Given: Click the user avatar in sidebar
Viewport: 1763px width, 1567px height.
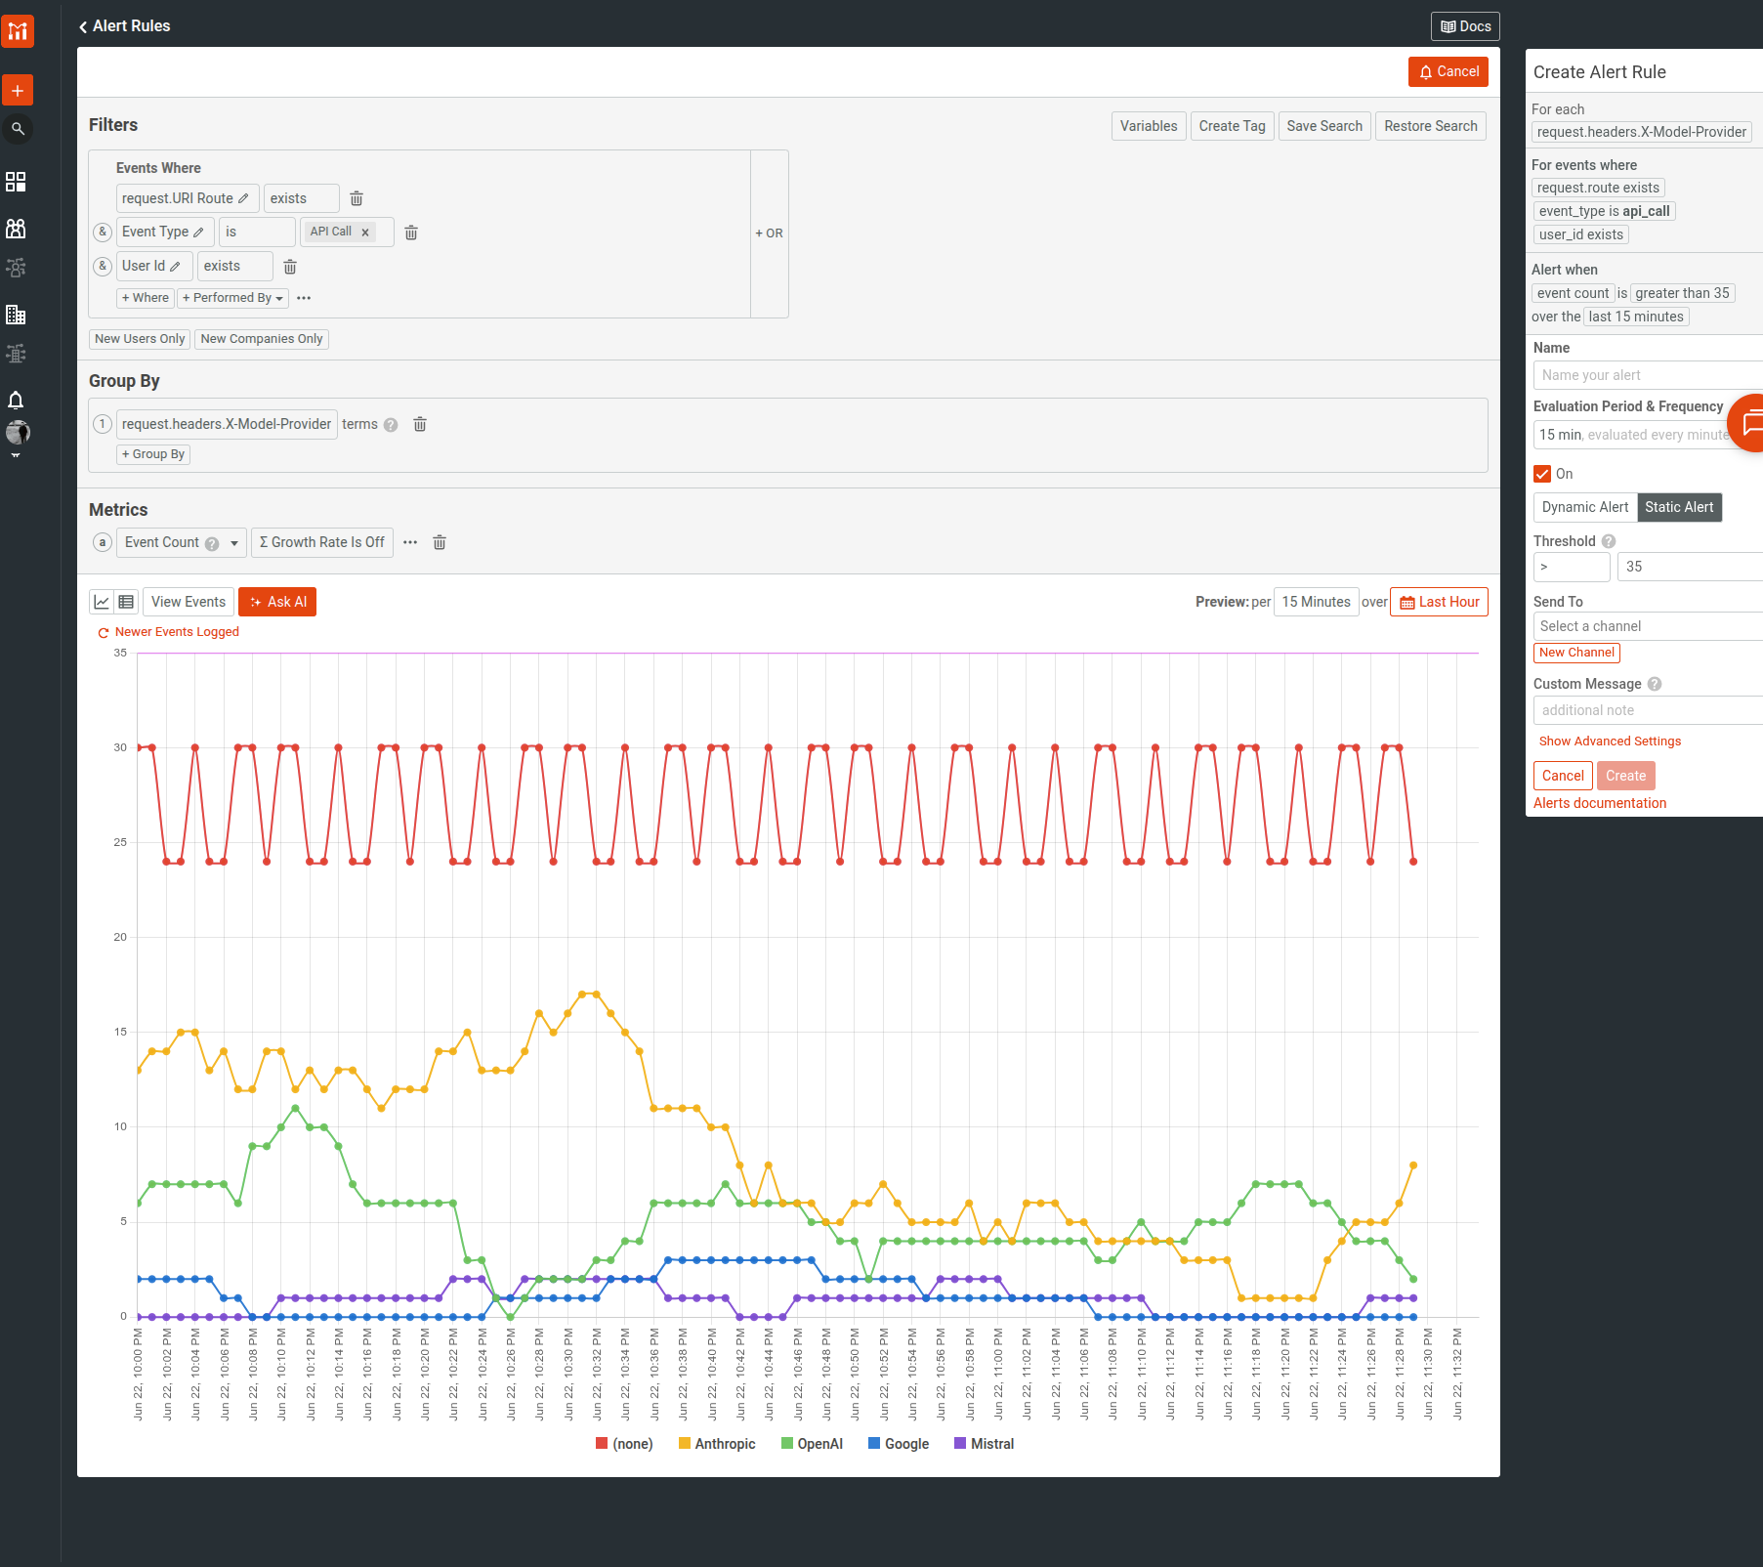Looking at the screenshot, I should [18, 433].
